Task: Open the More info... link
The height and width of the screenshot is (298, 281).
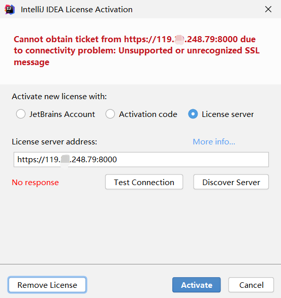Action: point(214,141)
